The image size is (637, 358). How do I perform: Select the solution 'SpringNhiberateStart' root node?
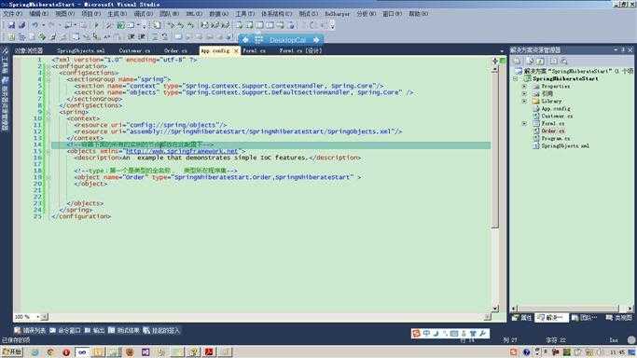pyautogui.click(x=574, y=71)
